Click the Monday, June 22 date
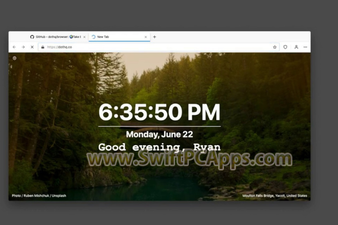This screenshot has width=338, height=225. pos(160,135)
